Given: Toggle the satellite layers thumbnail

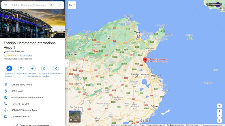Looking at the screenshot, I should pos(75,117).
